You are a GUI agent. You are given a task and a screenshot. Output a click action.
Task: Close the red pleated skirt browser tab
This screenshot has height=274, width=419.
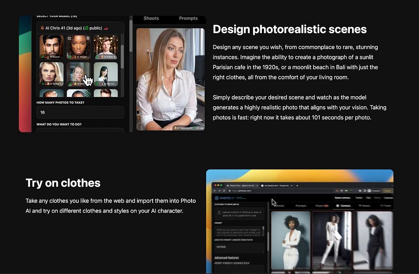pyautogui.click(x=292, y=185)
